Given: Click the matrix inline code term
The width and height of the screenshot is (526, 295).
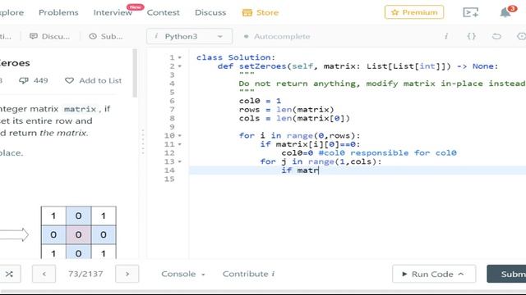Looking at the screenshot, I should (80, 109).
